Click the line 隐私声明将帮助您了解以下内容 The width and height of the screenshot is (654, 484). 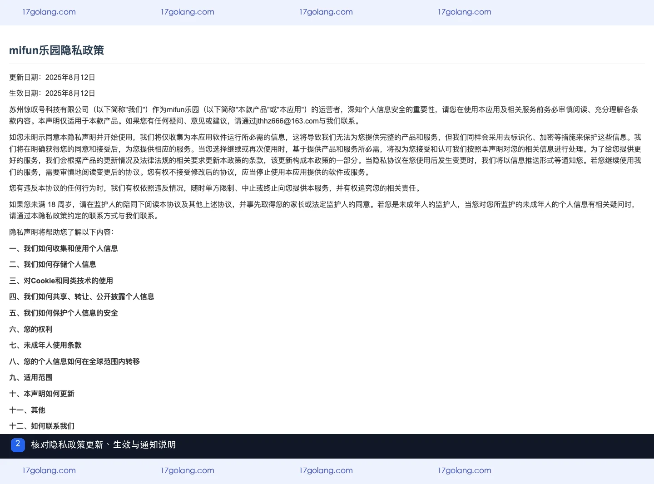click(x=62, y=232)
